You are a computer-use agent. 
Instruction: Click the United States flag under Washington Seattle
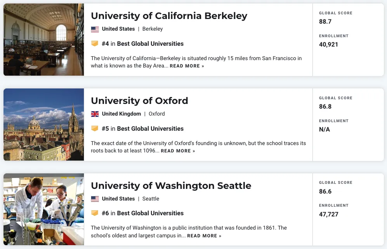pyautogui.click(x=95, y=199)
